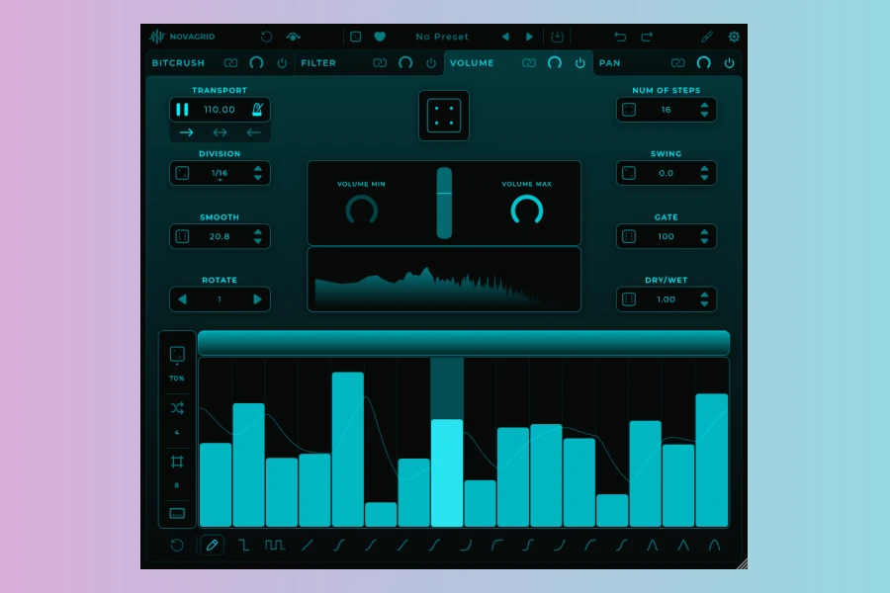Image resolution: width=890 pixels, height=593 pixels.
Task: Click the grid snap icon
Action: 177,462
